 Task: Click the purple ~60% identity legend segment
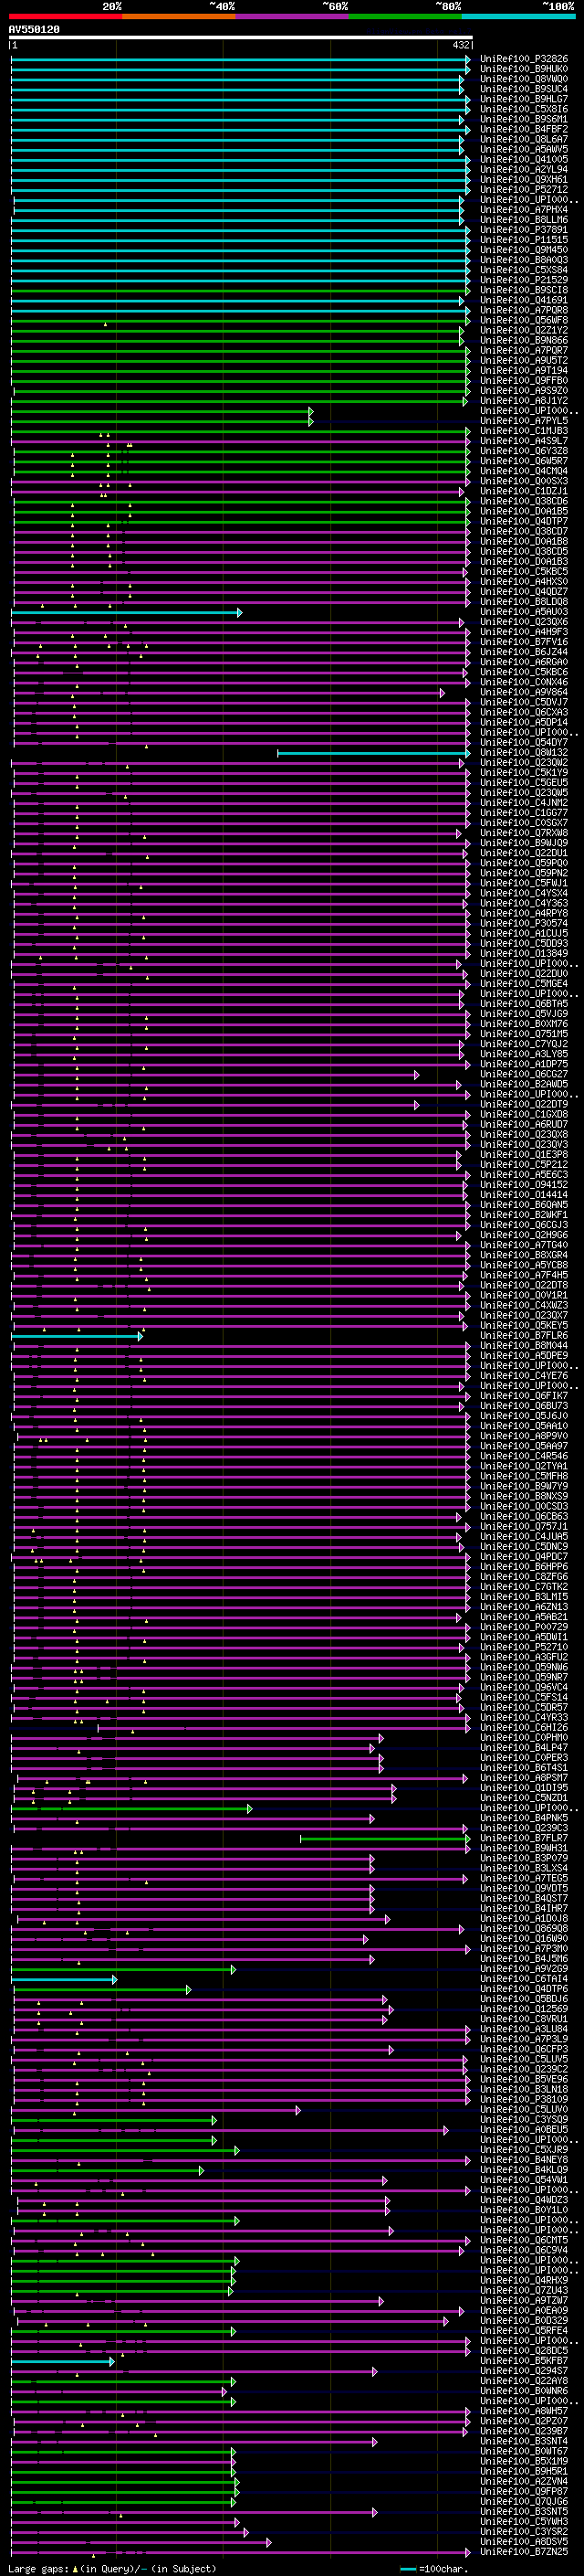(x=293, y=16)
